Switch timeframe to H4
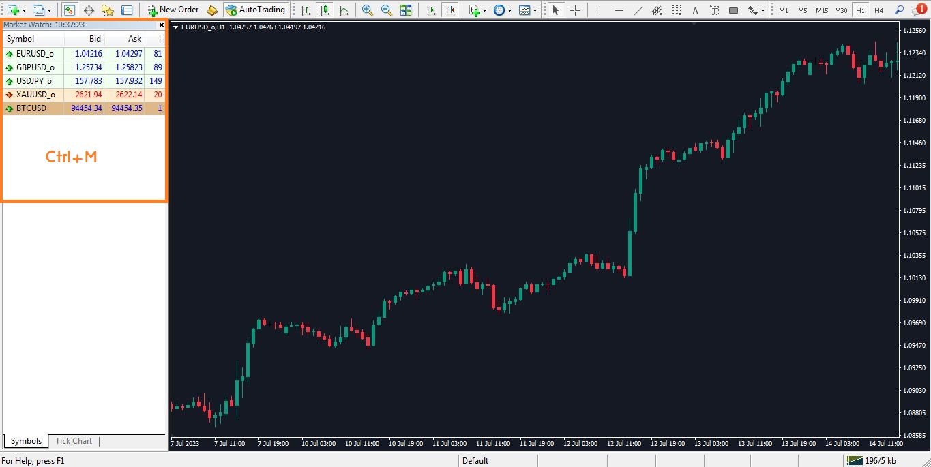Screen dimensions: 931x467 click(879, 10)
